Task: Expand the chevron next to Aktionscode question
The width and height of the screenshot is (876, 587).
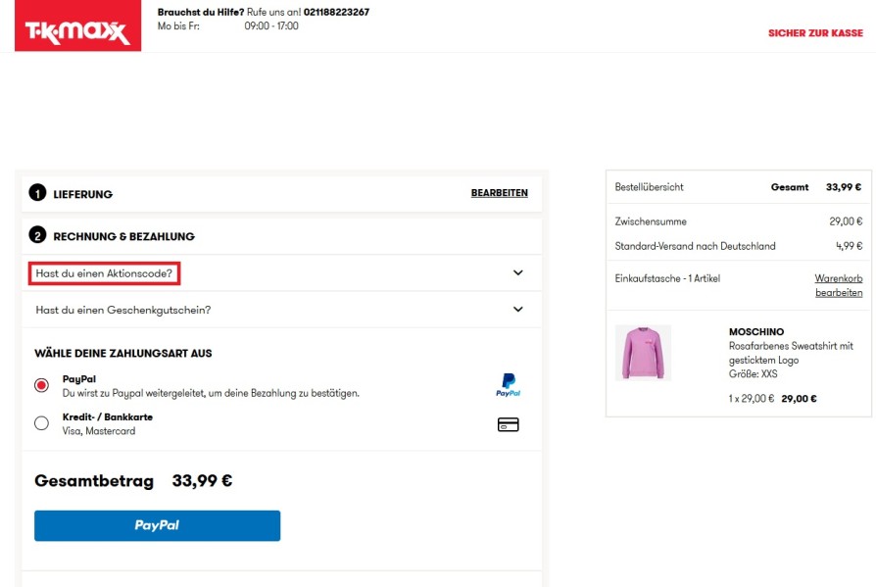Action: [x=520, y=272]
